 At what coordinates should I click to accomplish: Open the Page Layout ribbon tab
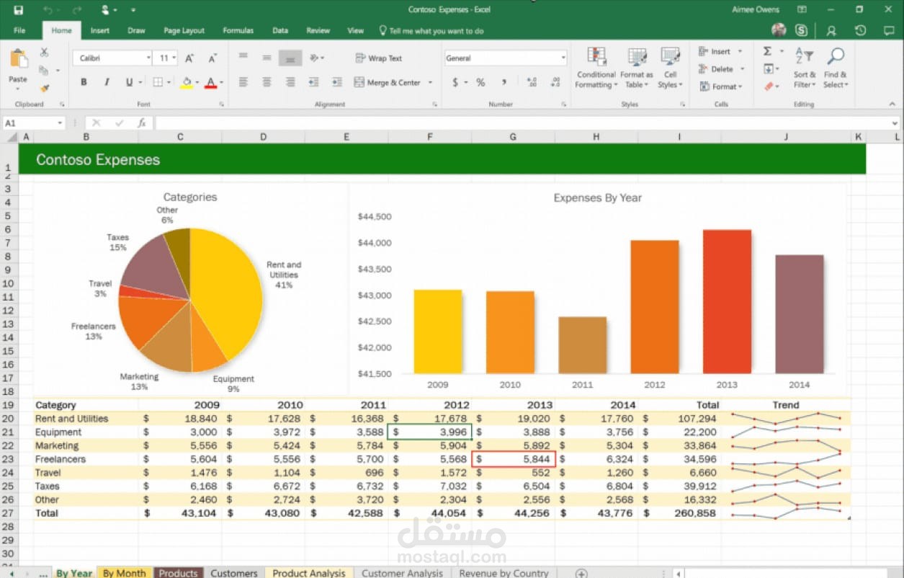184,30
